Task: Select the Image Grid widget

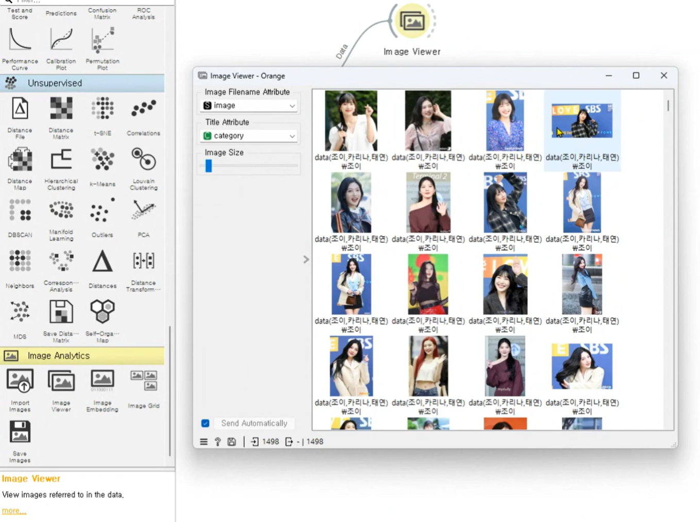Action: (x=144, y=389)
